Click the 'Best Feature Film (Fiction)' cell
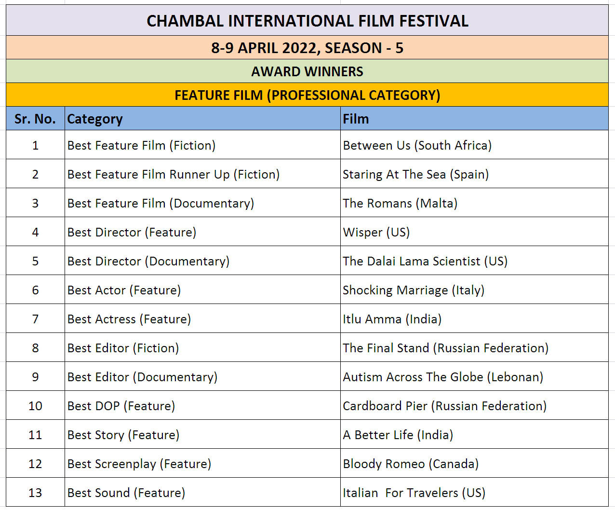 pyautogui.click(x=202, y=145)
